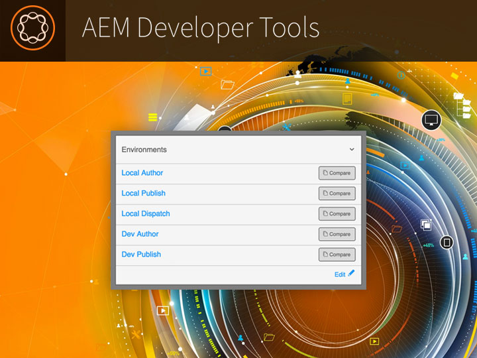Click the Environments panel heading text
Image resolution: width=477 pixels, height=358 pixels.
pyautogui.click(x=144, y=149)
